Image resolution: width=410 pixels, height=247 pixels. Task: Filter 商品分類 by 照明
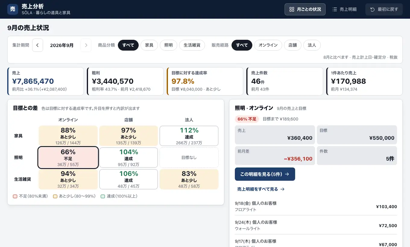tap(169, 45)
